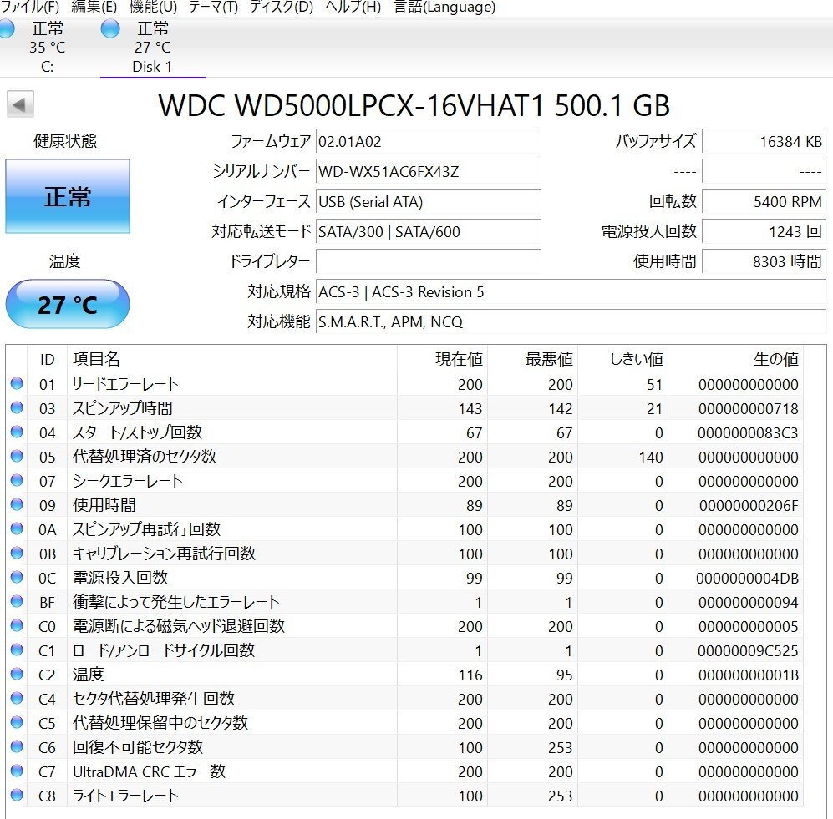Click status orb for row C7 UltraDMA CRC エラー数
The image size is (833, 819).
[17, 771]
